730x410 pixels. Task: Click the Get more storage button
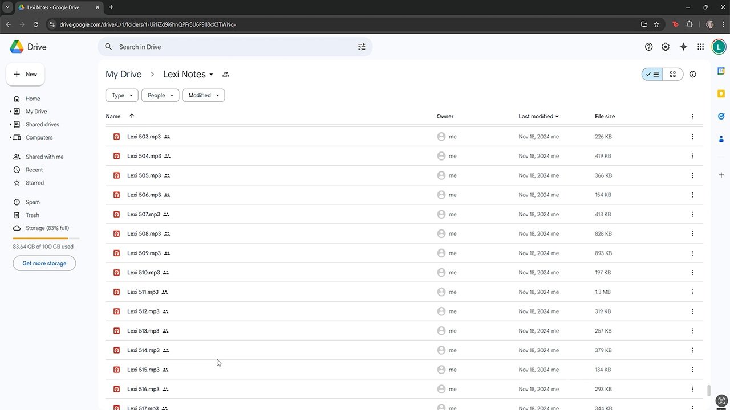[44, 263]
